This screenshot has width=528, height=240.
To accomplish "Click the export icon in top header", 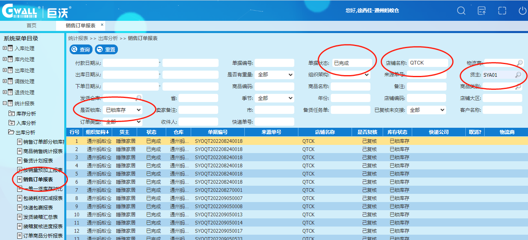I will click(x=482, y=11).
